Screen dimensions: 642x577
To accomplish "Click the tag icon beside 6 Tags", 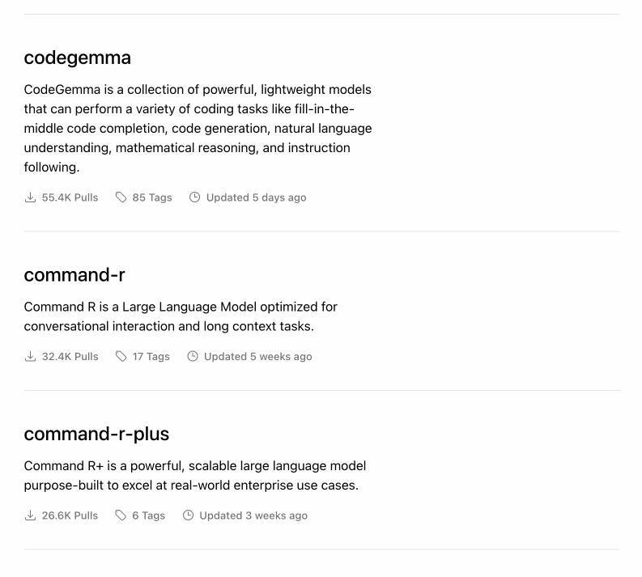I will [x=121, y=515].
